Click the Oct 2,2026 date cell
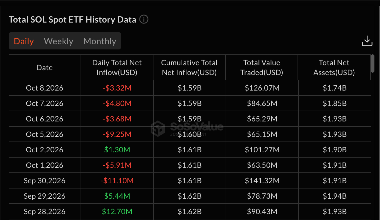 pyautogui.click(x=45, y=150)
